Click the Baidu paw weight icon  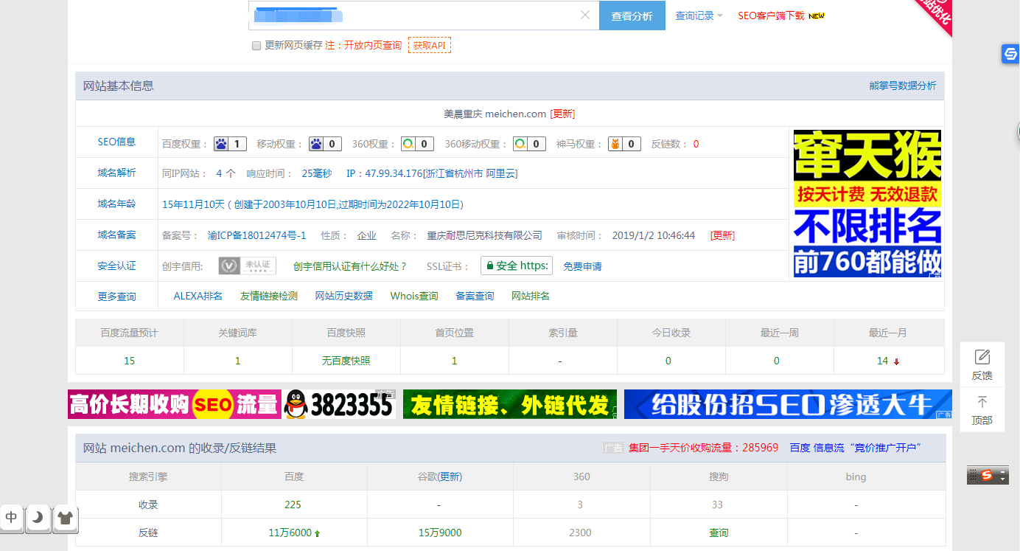coord(230,144)
